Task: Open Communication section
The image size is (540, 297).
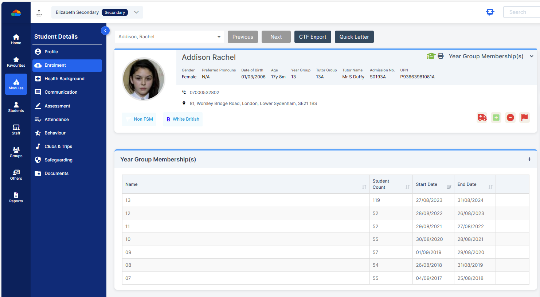Action: point(67,92)
